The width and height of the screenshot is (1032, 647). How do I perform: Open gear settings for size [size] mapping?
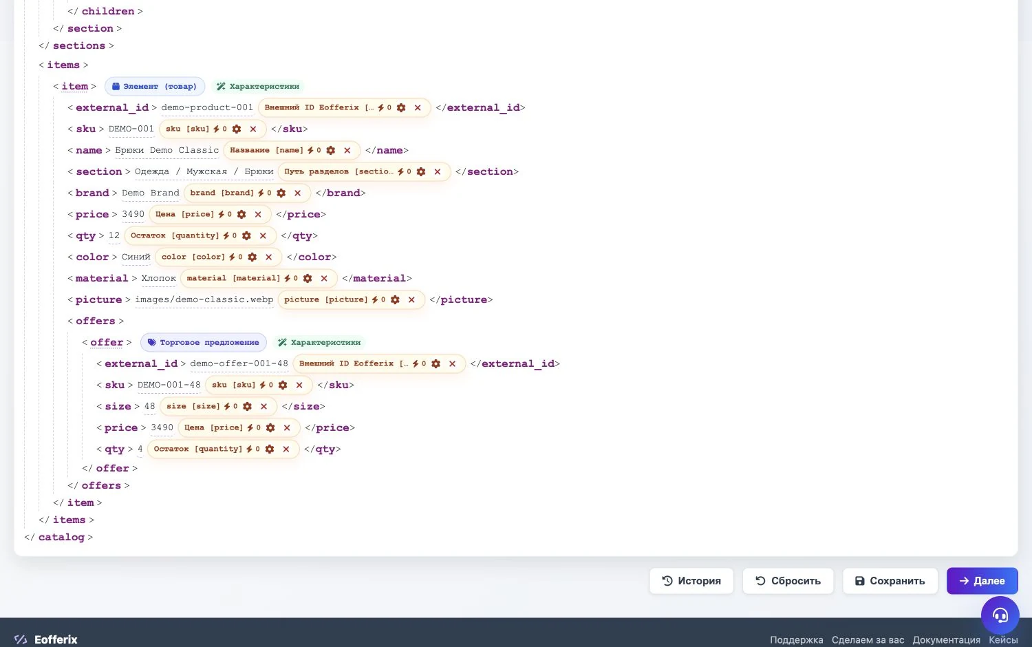pyautogui.click(x=247, y=407)
